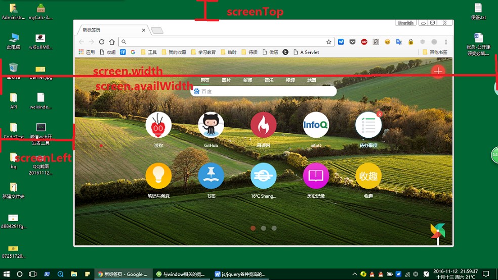
Task: Close the 新标签页 tab
Action: pos(144,30)
